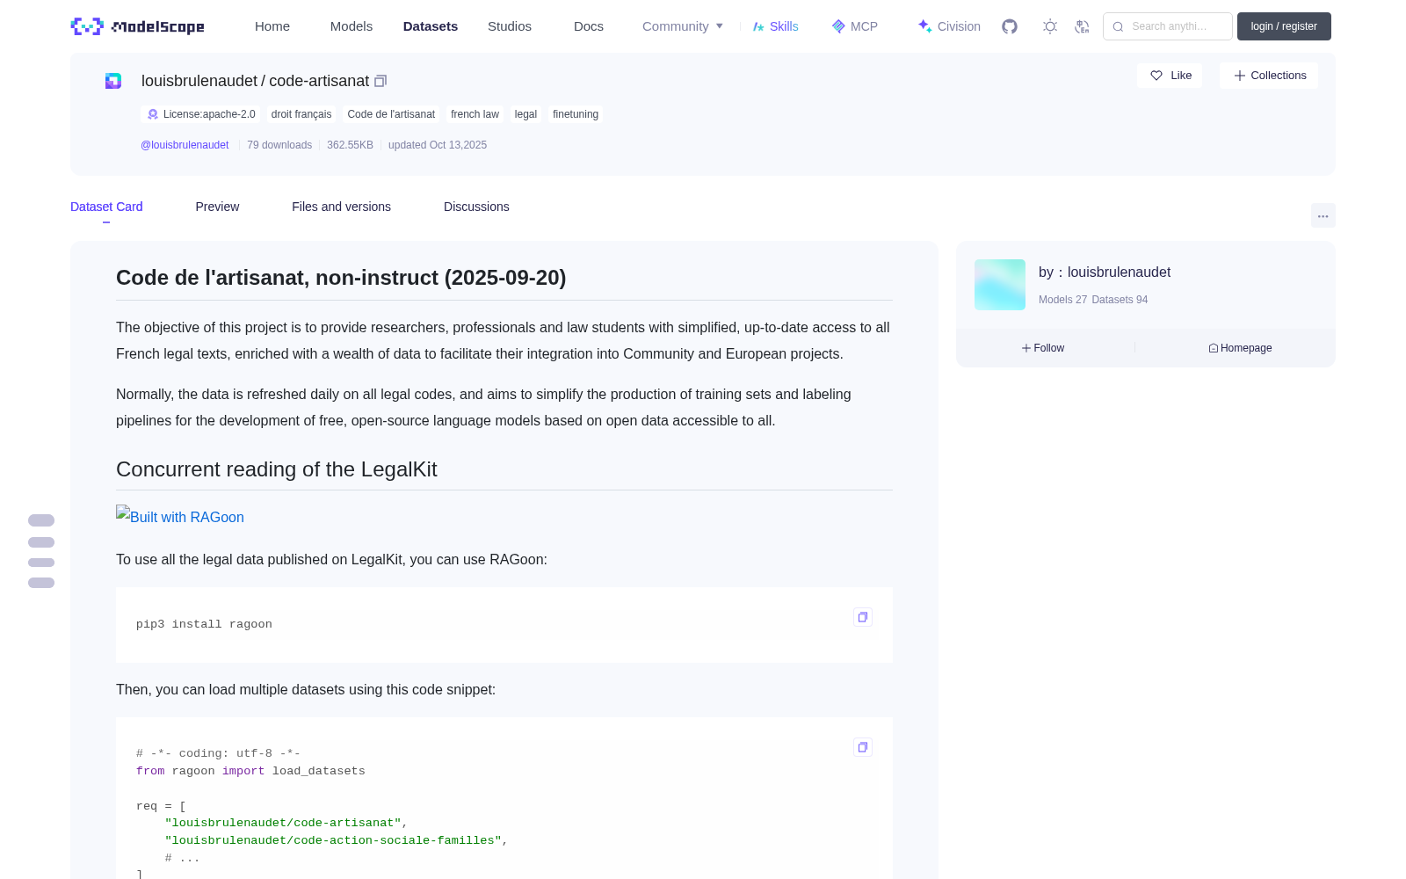Click the first table-of-contents bar
The height and width of the screenshot is (879, 1406).
41,520
